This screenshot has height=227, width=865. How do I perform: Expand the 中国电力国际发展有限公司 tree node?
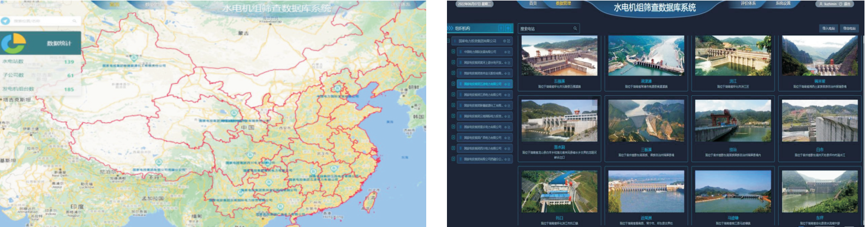[x=453, y=52]
